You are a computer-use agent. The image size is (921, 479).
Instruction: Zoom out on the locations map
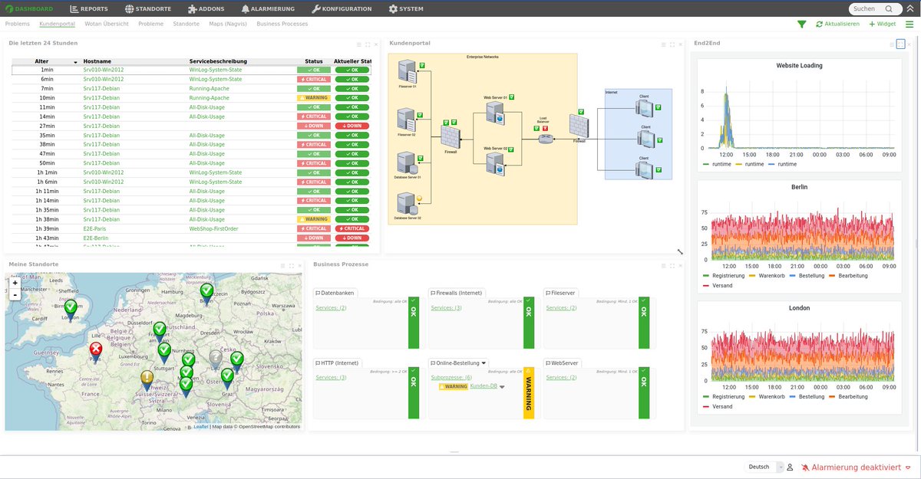(15, 294)
